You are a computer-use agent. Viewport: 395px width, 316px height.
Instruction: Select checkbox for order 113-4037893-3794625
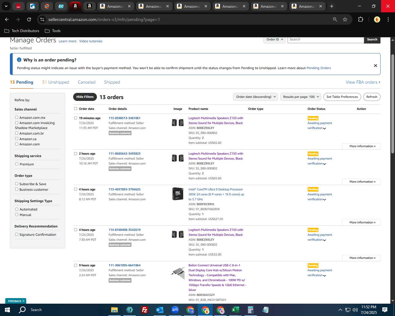pyautogui.click(x=76, y=189)
